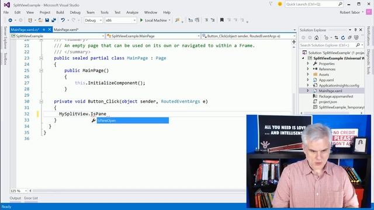The height and width of the screenshot is (210, 374).
Task: Save the file with the Save icon
Action: coord(47,20)
